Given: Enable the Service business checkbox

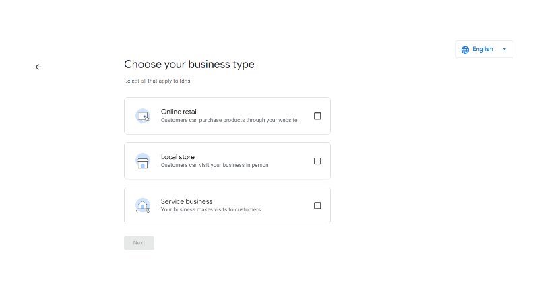Looking at the screenshot, I should (x=317, y=206).
